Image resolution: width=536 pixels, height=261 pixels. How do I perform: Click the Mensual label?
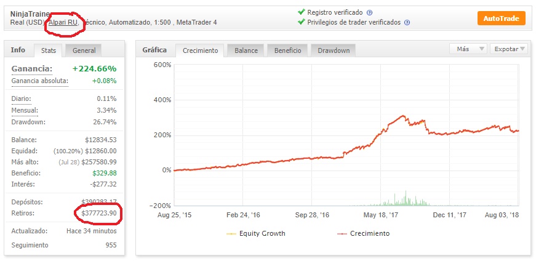tap(25, 110)
